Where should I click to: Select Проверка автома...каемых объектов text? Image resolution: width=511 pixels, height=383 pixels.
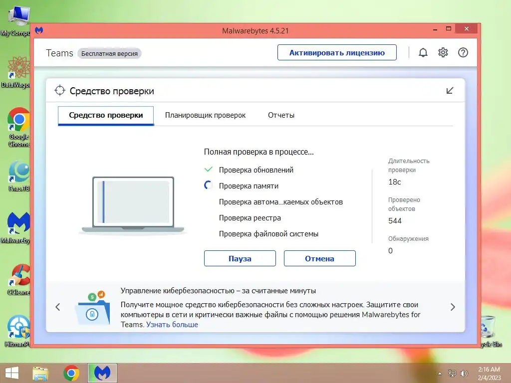pos(281,202)
